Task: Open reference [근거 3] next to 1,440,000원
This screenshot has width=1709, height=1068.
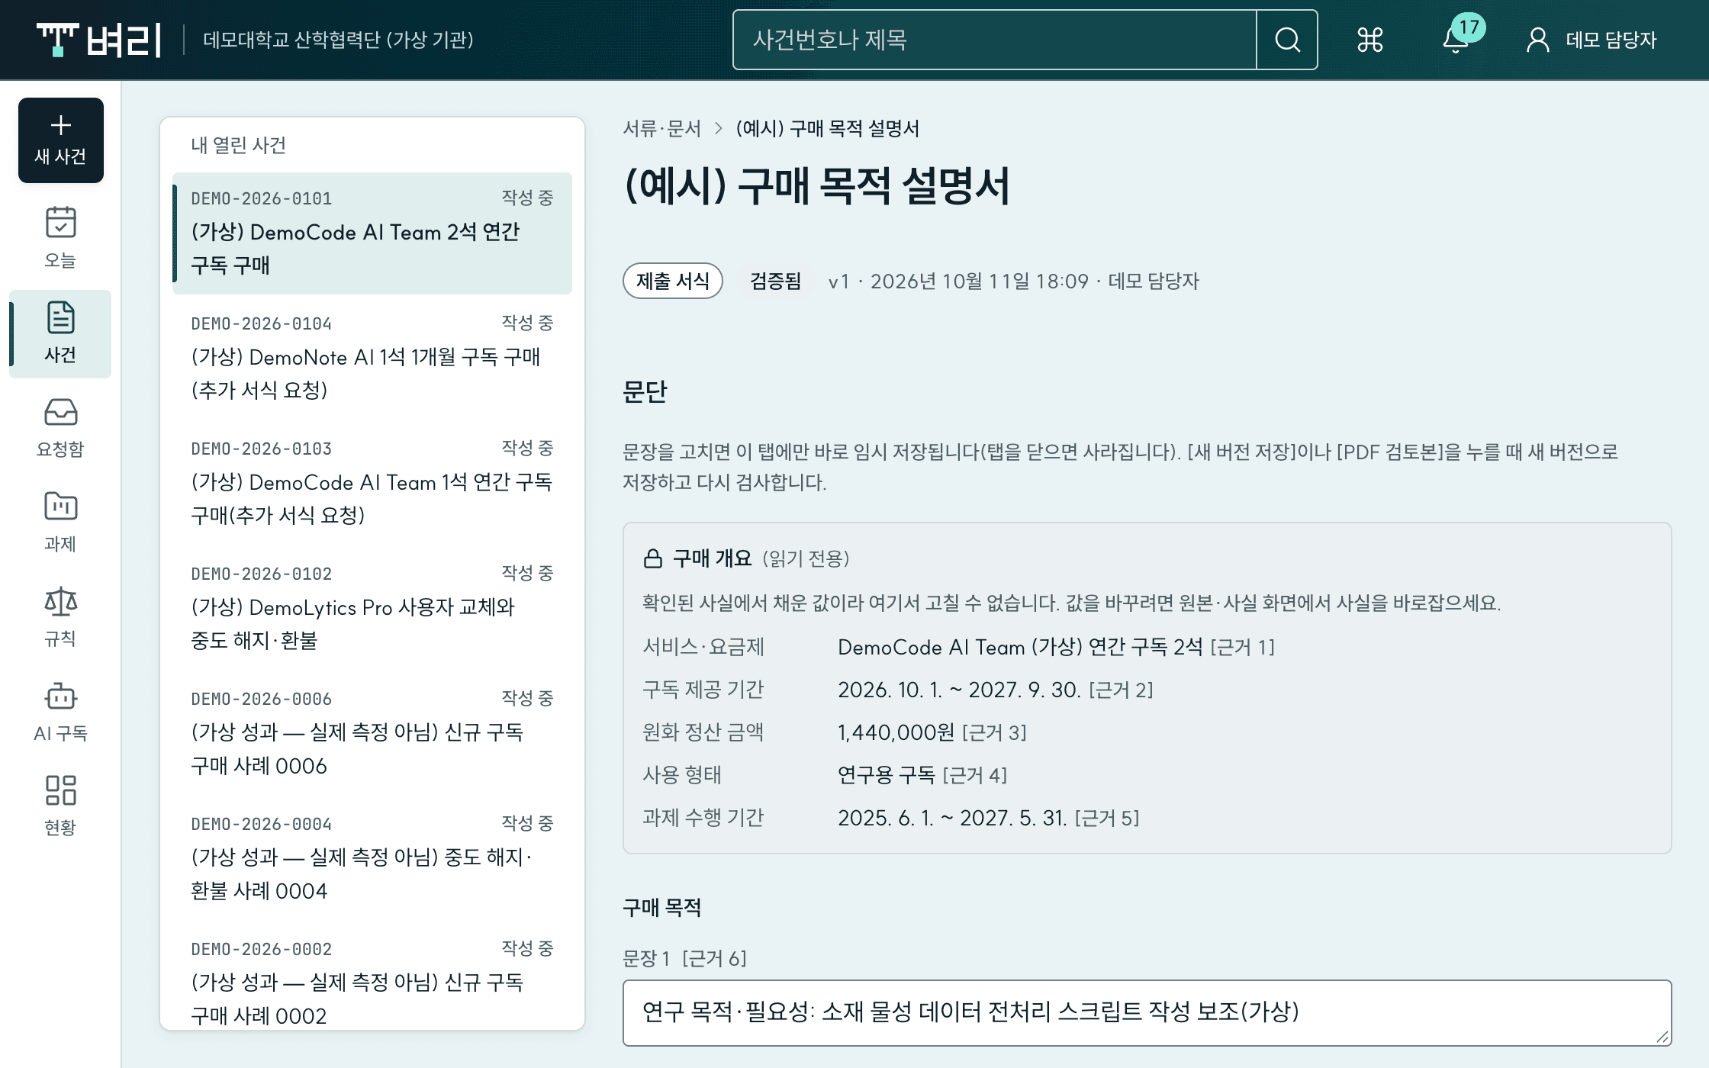Action: (994, 732)
